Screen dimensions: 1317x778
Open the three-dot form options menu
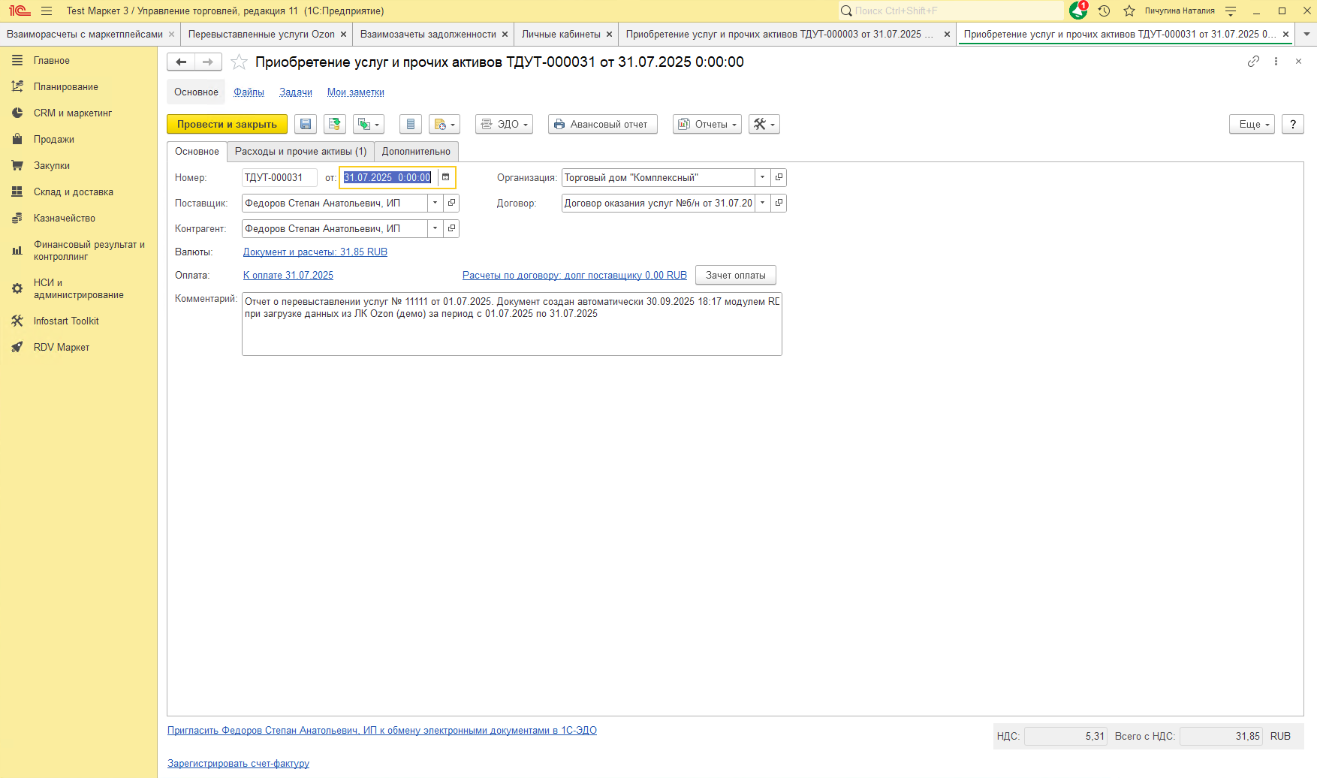[x=1276, y=62]
